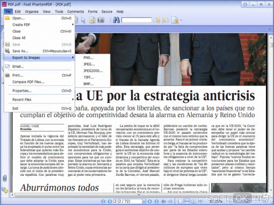Select the arrow pointer tool in toolbar
The image size is (274, 205).
(x=83, y=20)
